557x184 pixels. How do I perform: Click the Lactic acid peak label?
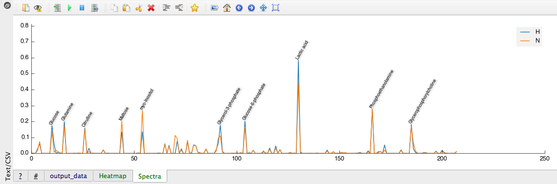coord(302,50)
